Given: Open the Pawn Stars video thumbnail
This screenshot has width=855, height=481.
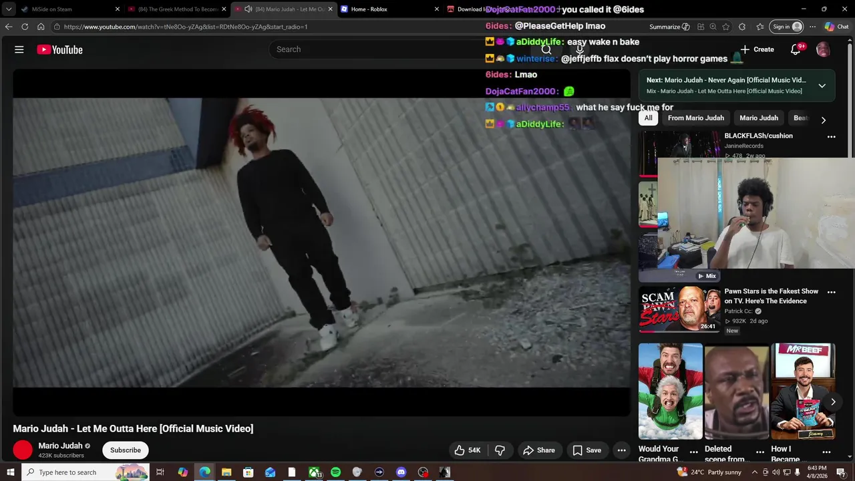Looking at the screenshot, I should (679, 309).
